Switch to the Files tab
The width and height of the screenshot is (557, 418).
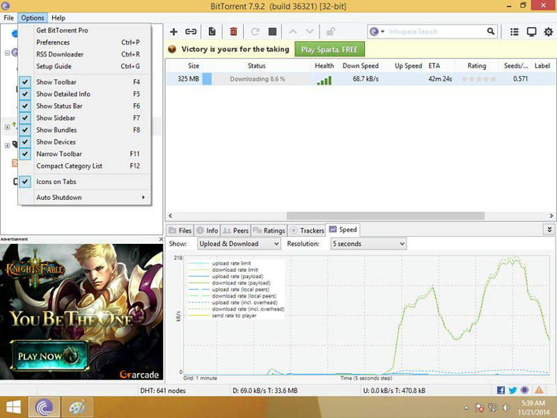pyautogui.click(x=180, y=231)
